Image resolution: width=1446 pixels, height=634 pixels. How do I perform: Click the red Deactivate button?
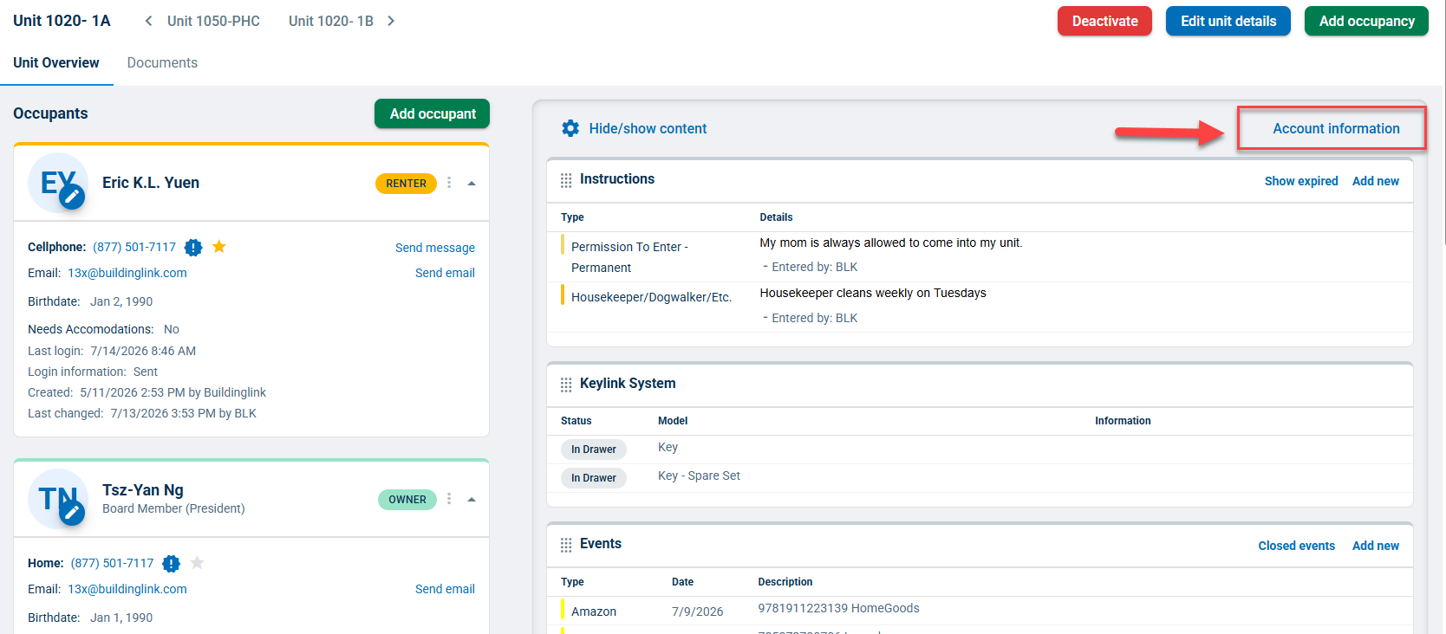[x=1104, y=21]
